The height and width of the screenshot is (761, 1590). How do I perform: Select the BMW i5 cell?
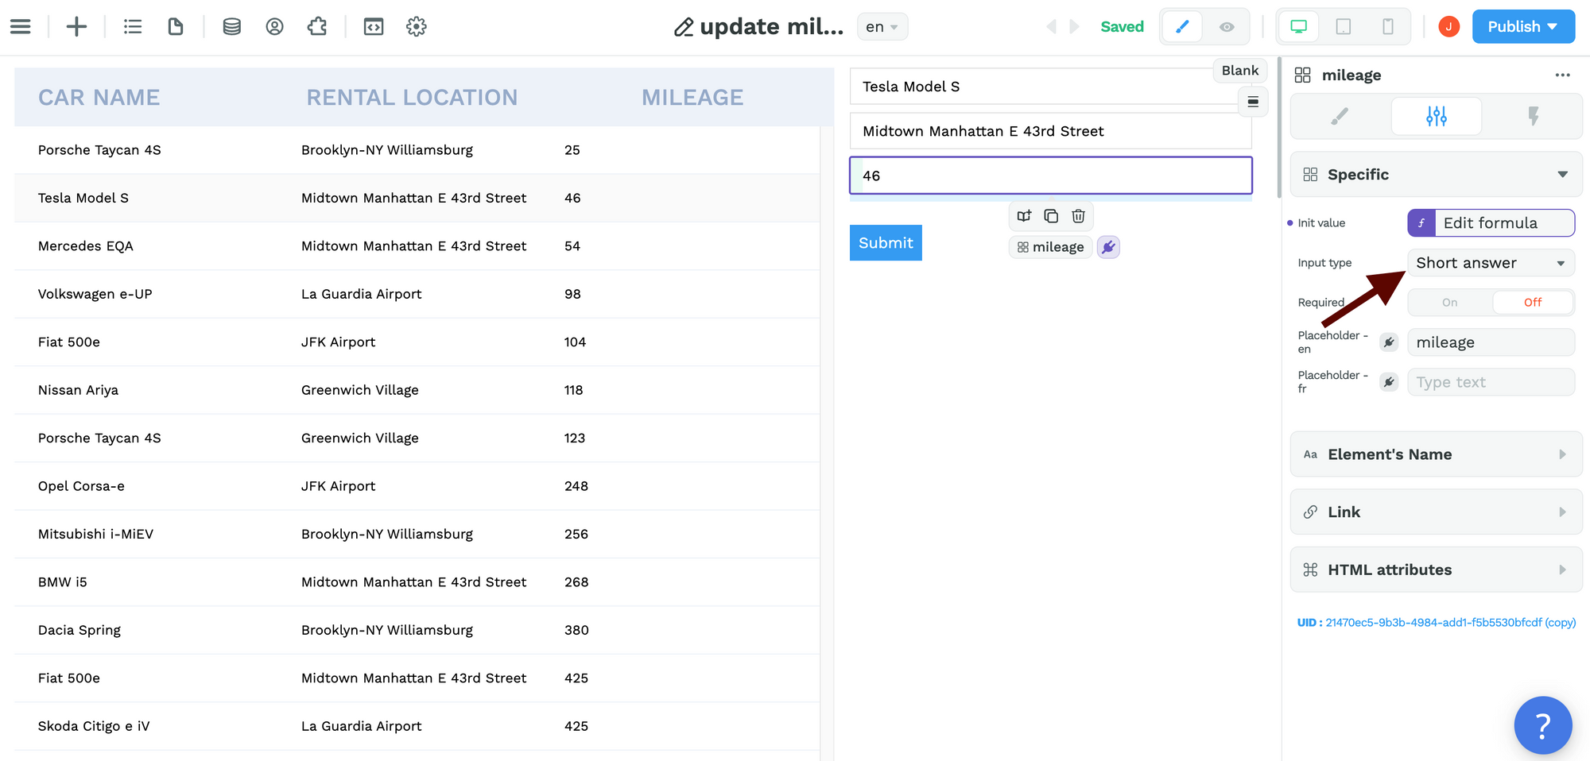point(62,582)
